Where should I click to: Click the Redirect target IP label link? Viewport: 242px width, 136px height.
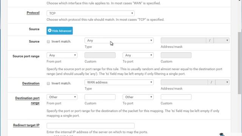[x=26, y=125]
